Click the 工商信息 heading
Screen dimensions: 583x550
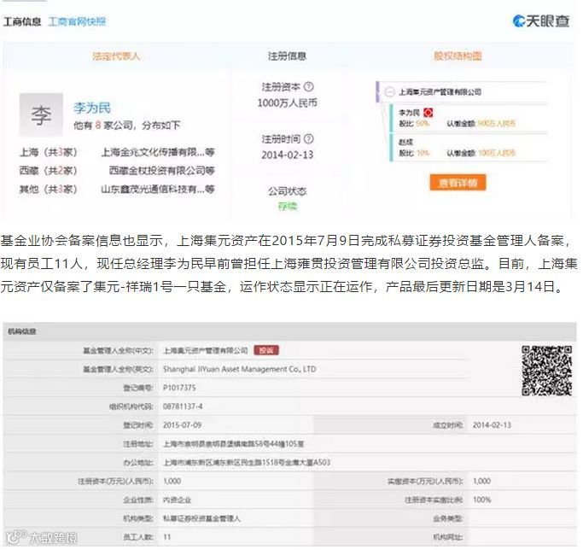pos(22,21)
